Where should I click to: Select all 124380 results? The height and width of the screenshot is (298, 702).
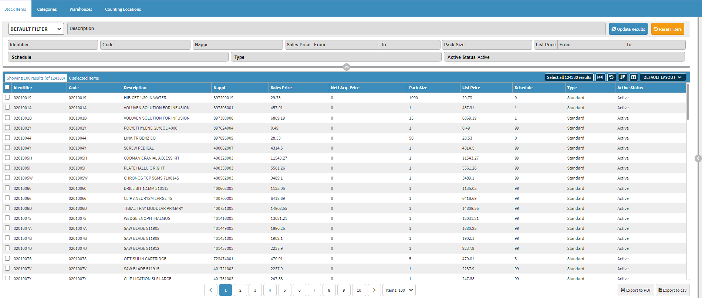coord(569,77)
